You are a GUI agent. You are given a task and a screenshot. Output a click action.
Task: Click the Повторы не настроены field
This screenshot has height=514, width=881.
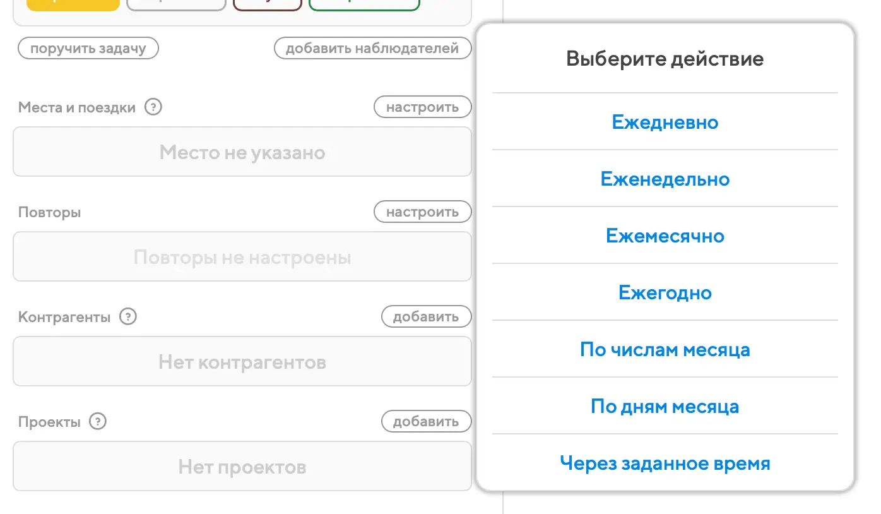pos(242,257)
